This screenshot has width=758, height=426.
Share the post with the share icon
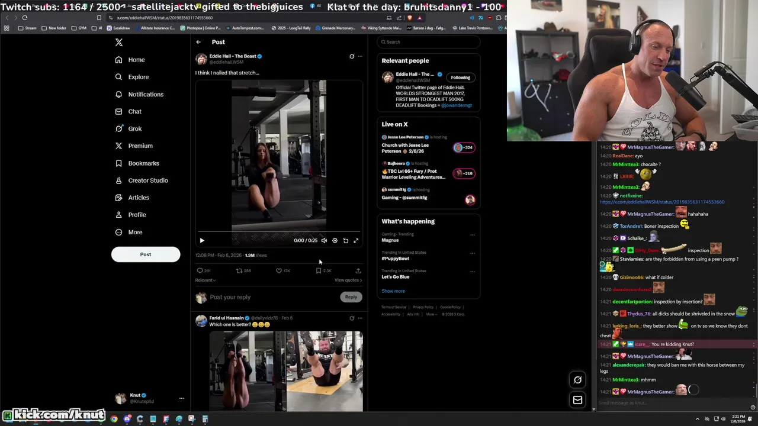358,270
